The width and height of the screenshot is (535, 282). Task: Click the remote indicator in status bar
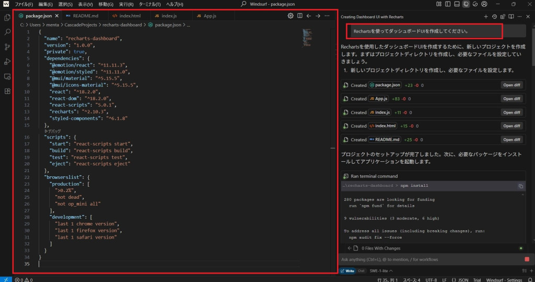tap(6, 279)
